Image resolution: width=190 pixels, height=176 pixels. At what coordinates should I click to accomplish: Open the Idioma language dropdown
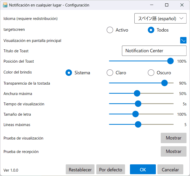pyautogui.click(x=160, y=18)
